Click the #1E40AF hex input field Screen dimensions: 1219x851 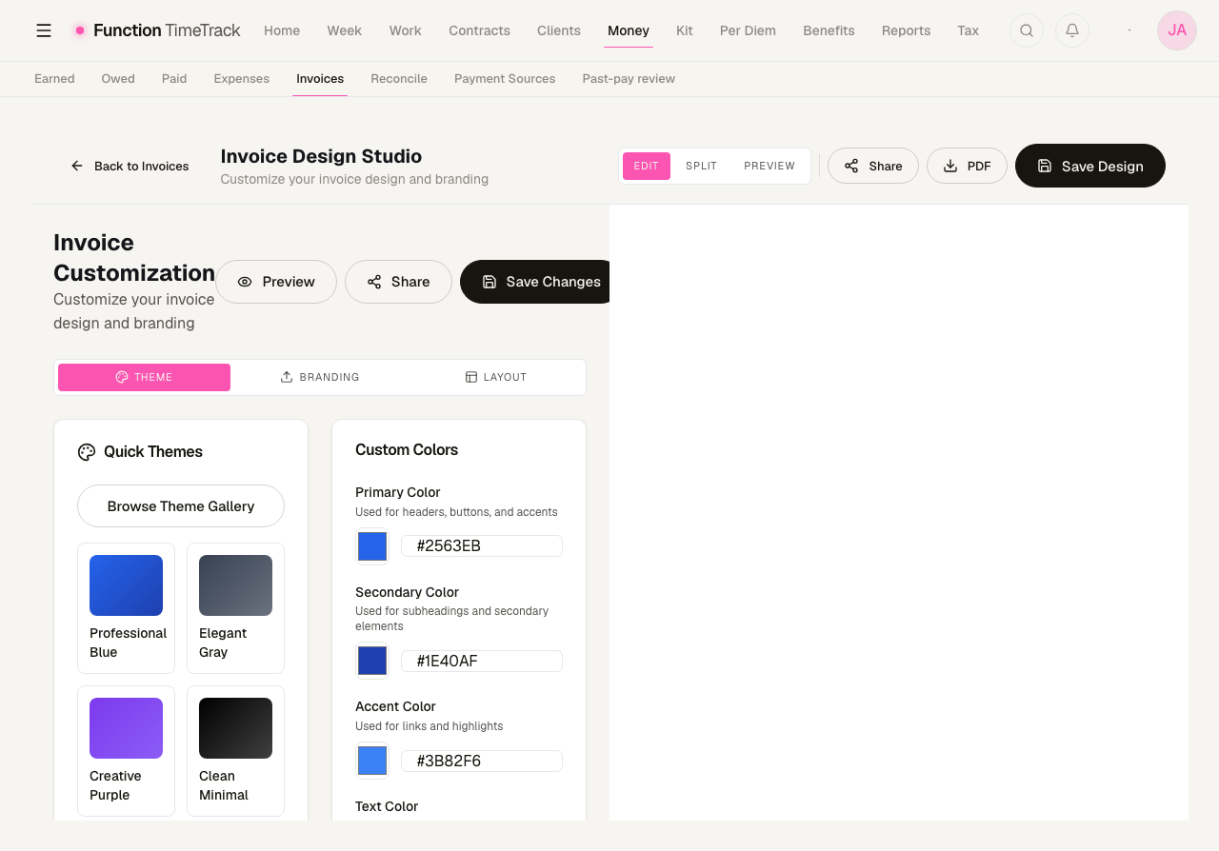tap(482, 661)
